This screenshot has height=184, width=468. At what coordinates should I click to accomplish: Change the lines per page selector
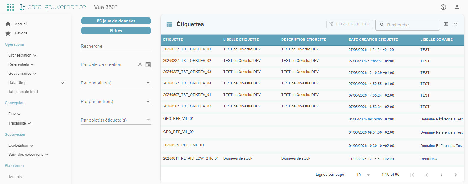363,175
